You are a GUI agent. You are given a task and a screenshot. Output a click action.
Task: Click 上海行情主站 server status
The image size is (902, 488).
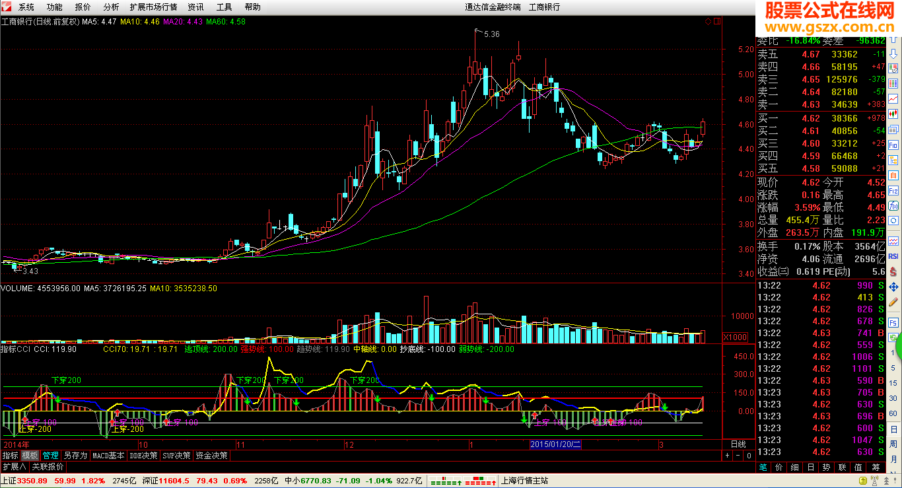pyautogui.click(x=526, y=481)
